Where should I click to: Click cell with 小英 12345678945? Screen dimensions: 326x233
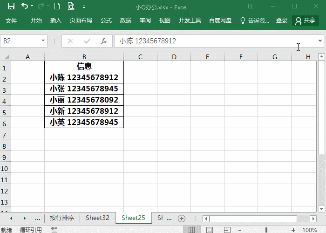pyautogui.click(x=84, y=122)
